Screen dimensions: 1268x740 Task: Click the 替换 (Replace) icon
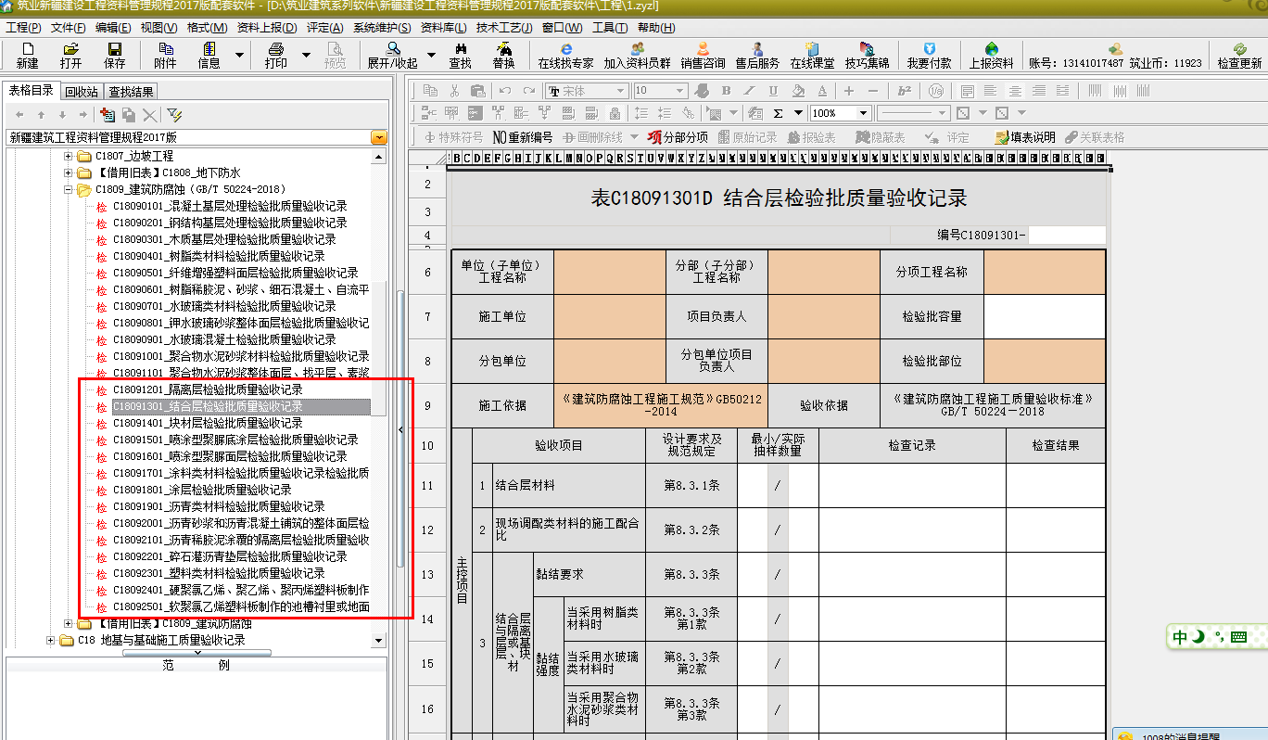(503, 55)
